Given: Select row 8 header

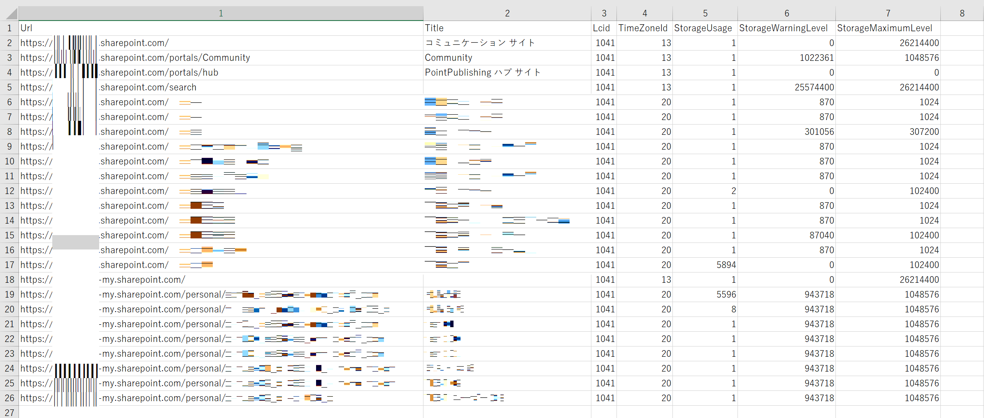Looking at the screenshot, I should (x=9, y=132).
